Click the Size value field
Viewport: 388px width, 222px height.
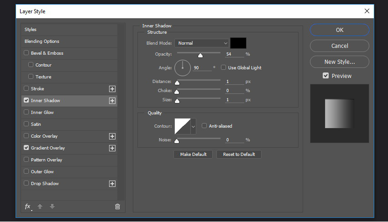(235, 100)
